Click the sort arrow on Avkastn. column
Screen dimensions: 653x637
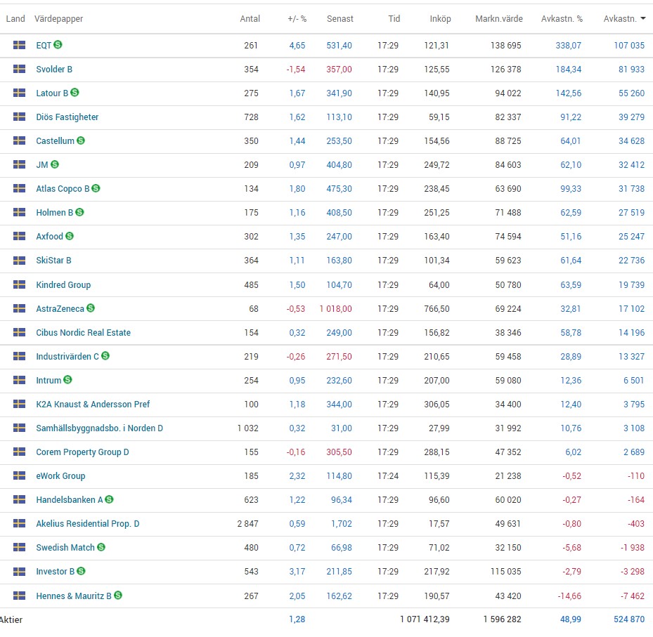point(642,19)
